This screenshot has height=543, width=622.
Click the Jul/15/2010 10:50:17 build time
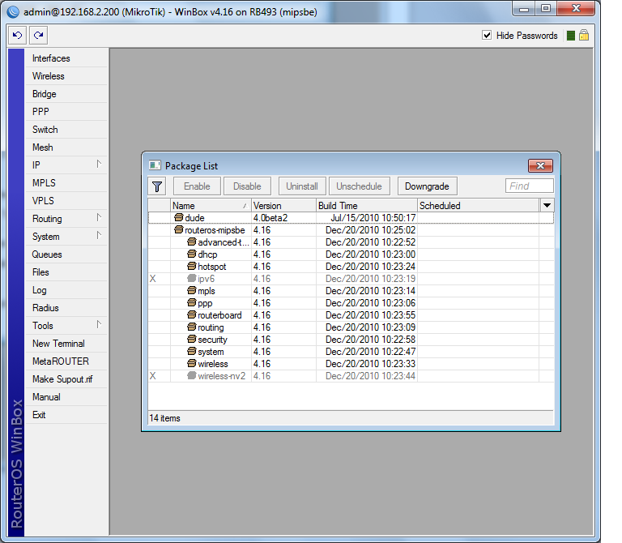pos(373,218)
